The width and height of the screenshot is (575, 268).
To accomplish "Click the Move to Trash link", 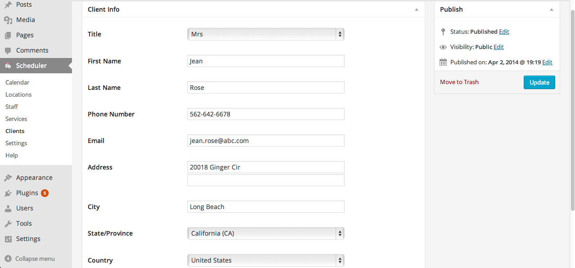I will click(x=459, y=82).
